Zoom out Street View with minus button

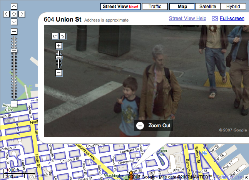click(x=58, y=72)
